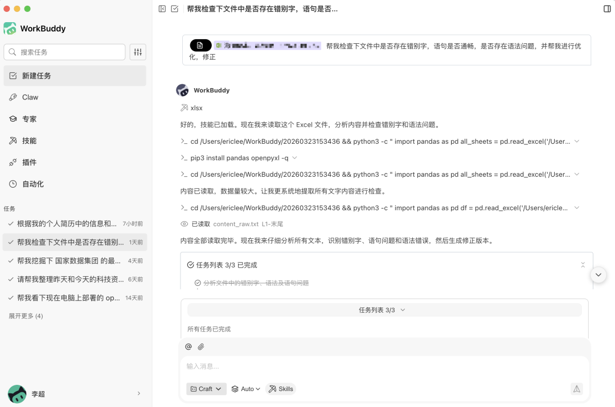
Task: Collapse the left sidebar panel icon
Action: [x=162, y=9]
